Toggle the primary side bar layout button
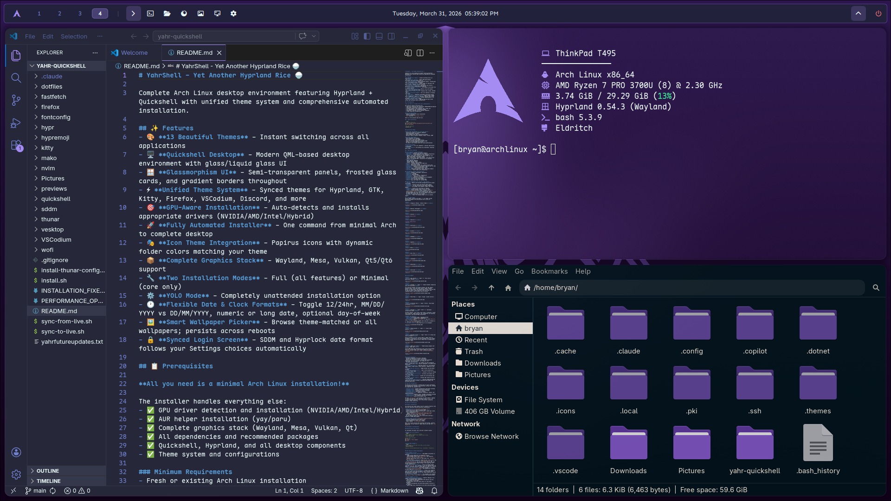Viewport: 891px width, 501px height. click(x=367, y=36)
